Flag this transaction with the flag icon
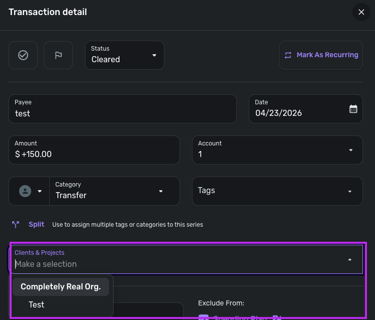The image size is (375, 320). coord(58,55)
